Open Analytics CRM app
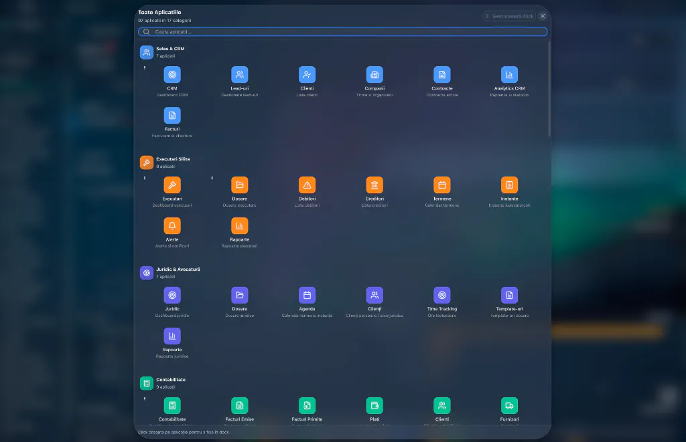 [509, 75]
